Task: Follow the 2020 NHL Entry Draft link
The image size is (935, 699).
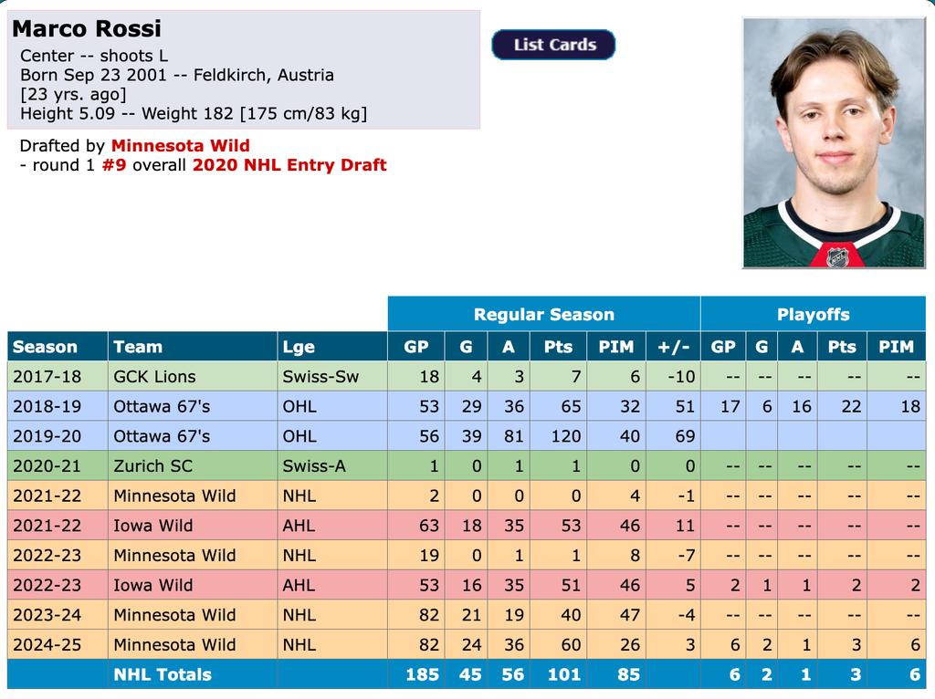Action: [x=289, y=165]
